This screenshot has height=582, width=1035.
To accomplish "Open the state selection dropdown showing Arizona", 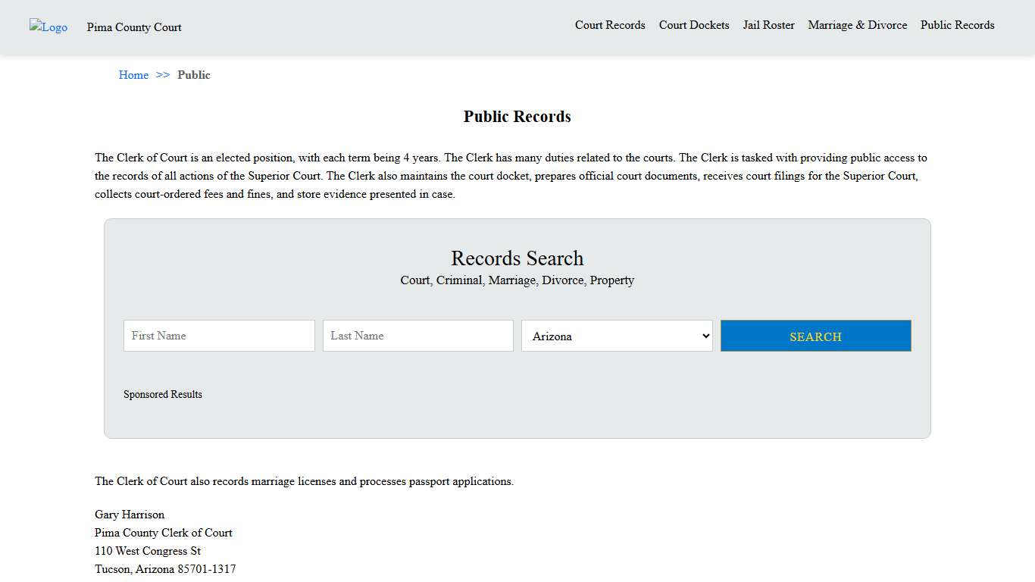I will point(616,336).
